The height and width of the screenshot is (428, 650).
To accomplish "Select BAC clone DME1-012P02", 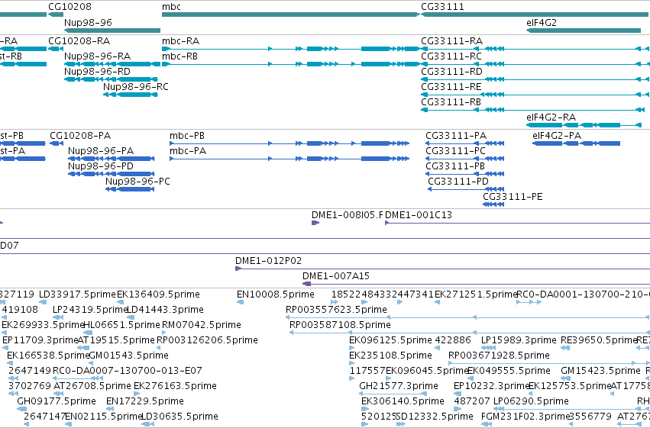I will pos(268,261).
